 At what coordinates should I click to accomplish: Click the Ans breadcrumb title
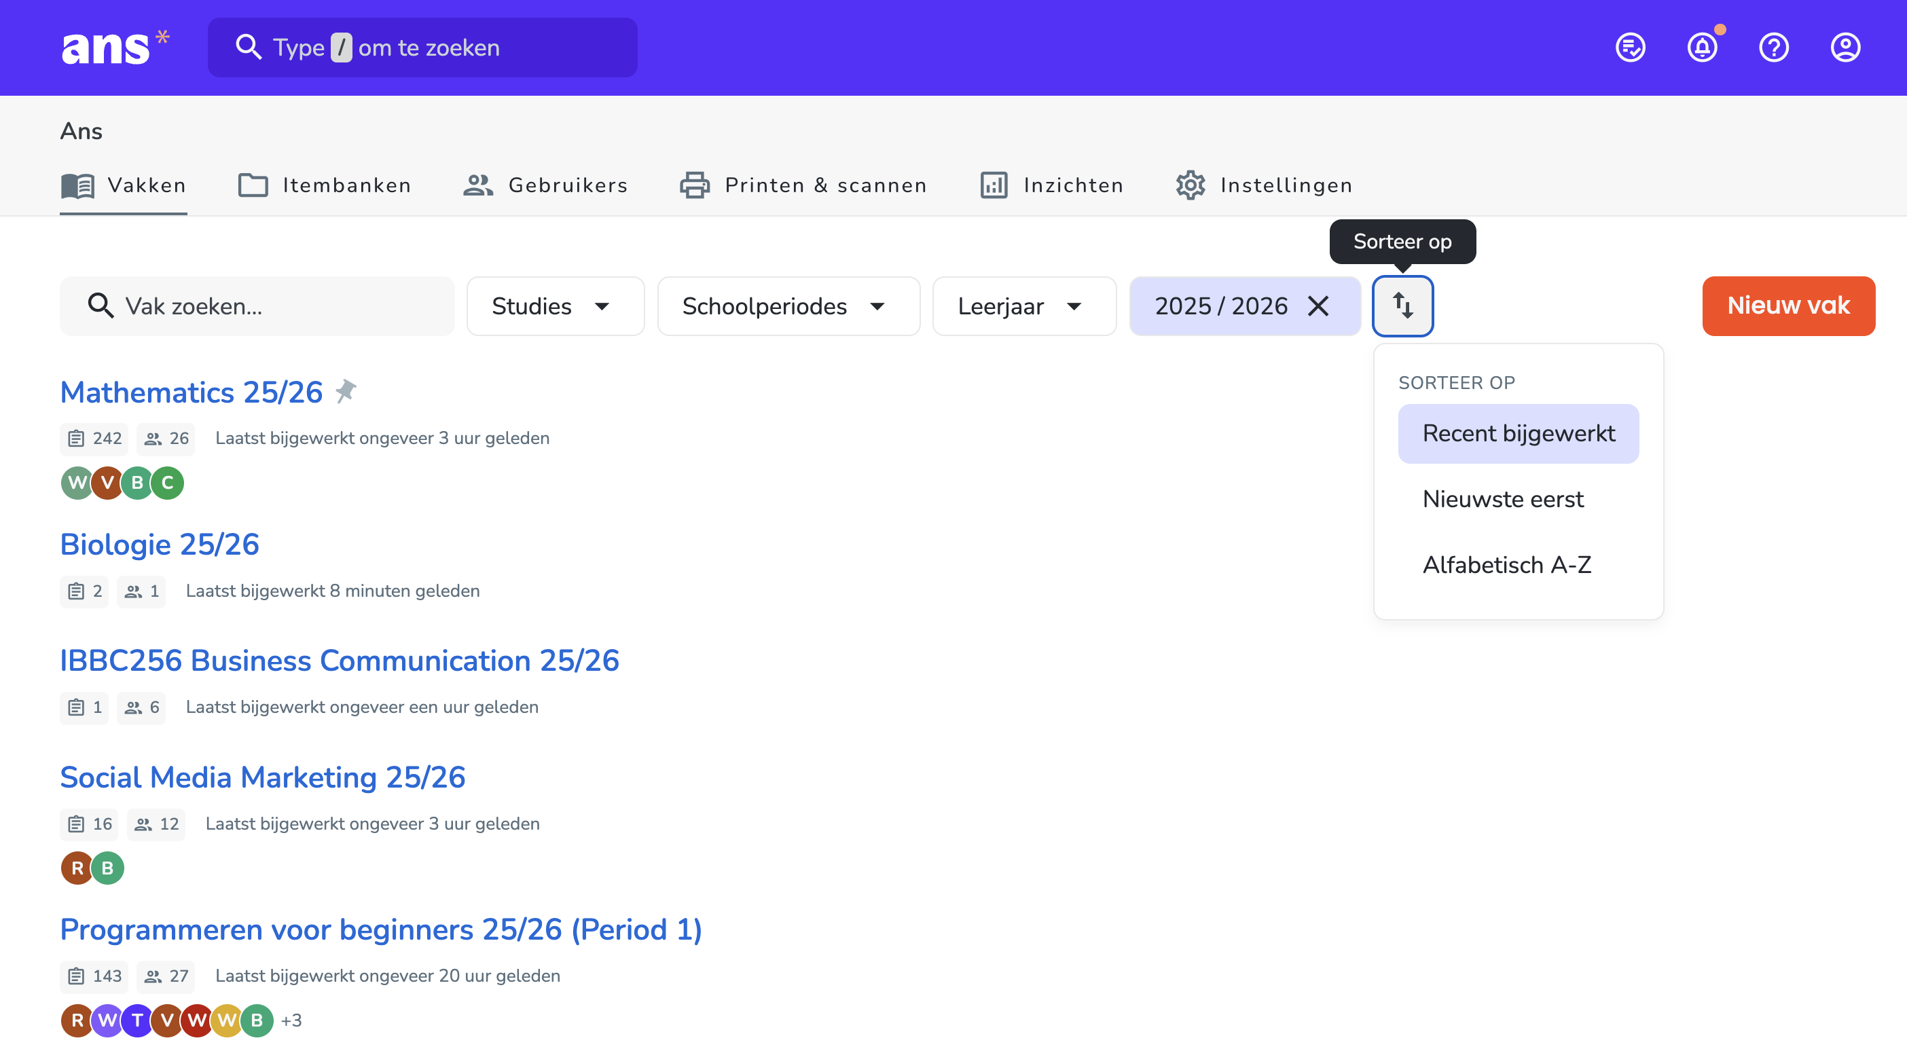(81, 131)
